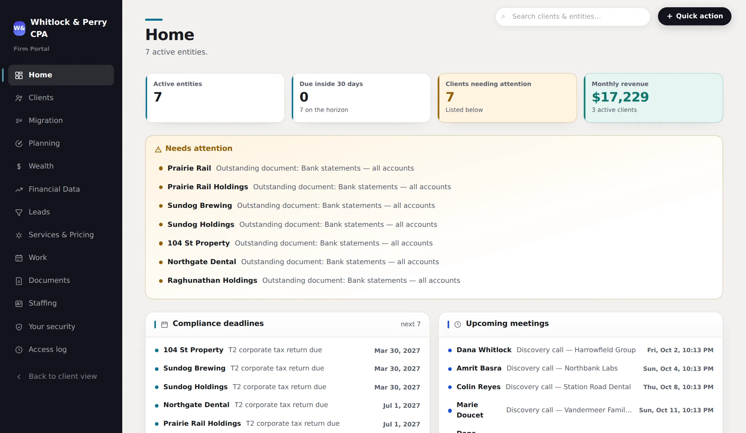Open Services & Pricing page
The image size is (746, 433).
pyautogui.click(x=61, y=235)
